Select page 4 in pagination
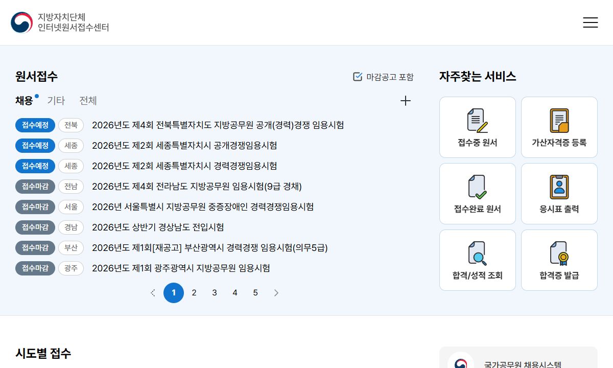 235,293
